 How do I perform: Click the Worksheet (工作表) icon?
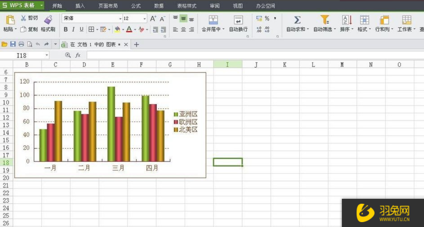406,20
